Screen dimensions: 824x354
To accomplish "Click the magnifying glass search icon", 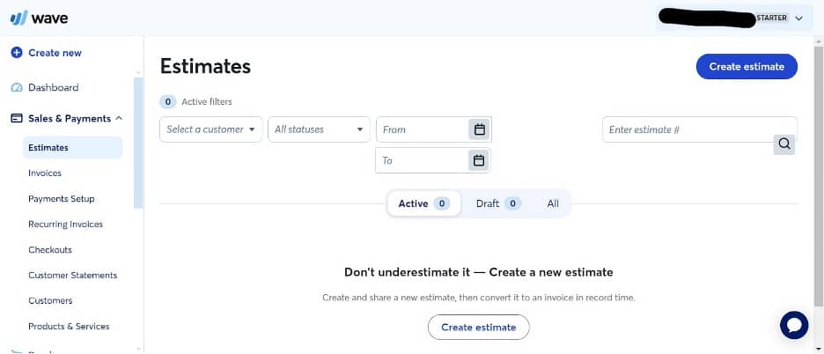I will coord(784,144).
